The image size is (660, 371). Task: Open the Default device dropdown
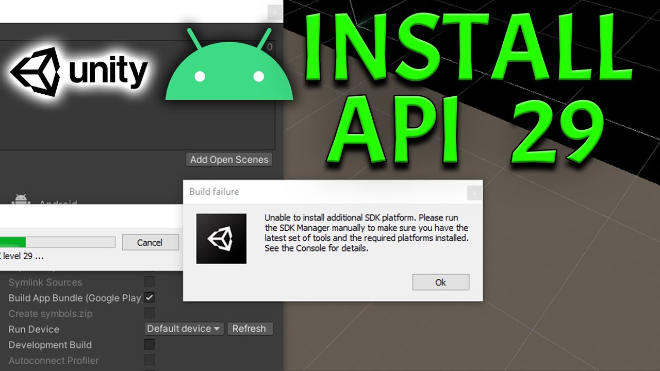click(x=184, y=328)
